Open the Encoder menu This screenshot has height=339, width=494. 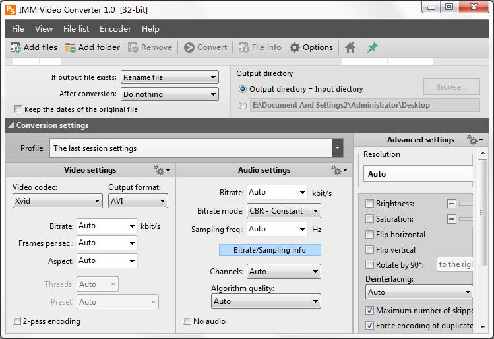[x=115, y=29]
